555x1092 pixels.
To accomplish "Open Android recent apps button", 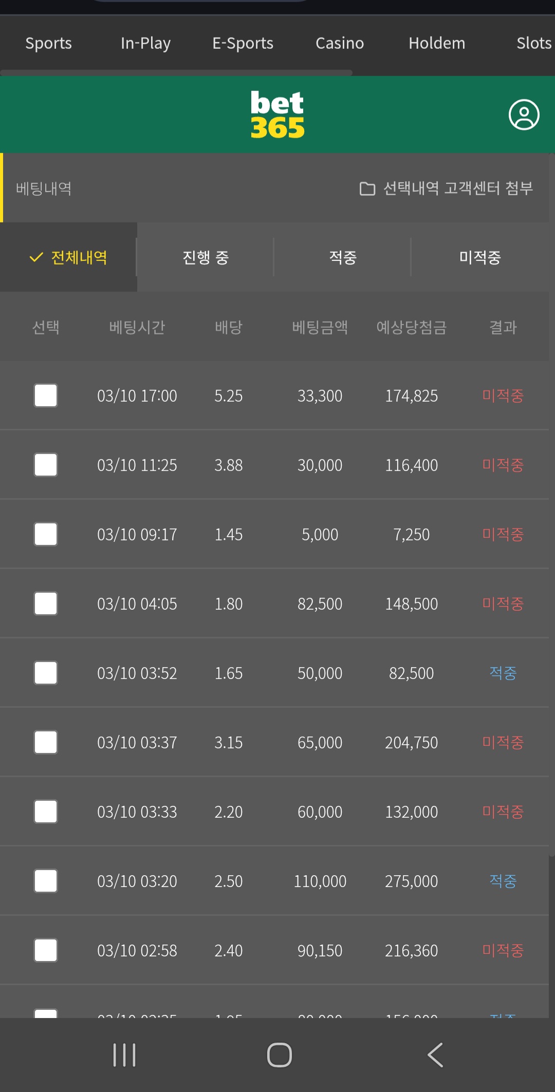I will click(x=124, y=1055).
